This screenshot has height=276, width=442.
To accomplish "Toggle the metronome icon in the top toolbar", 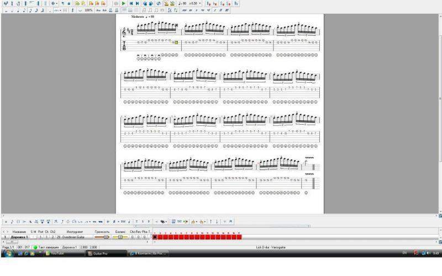I will (x=166, y=3).
